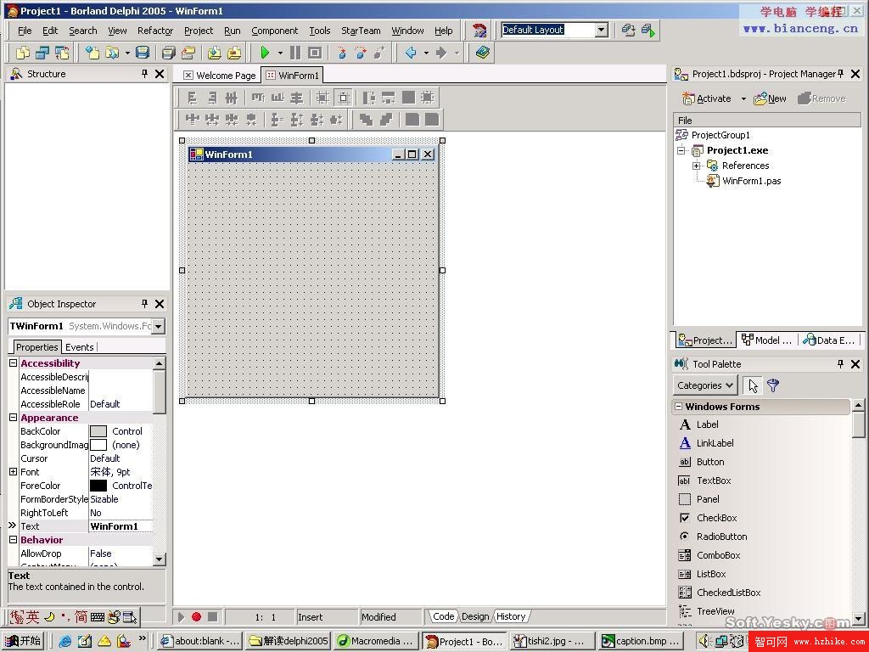Screen dimensions: 869x652
Task: Click the 开始 Start button on taskbar
Action: (x=24, y=641)
